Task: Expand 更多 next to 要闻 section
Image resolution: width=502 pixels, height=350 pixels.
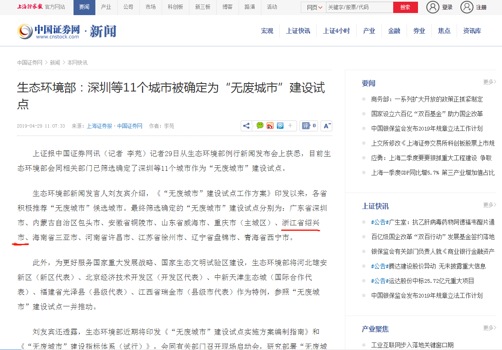Action: click(x=489, y=82)
